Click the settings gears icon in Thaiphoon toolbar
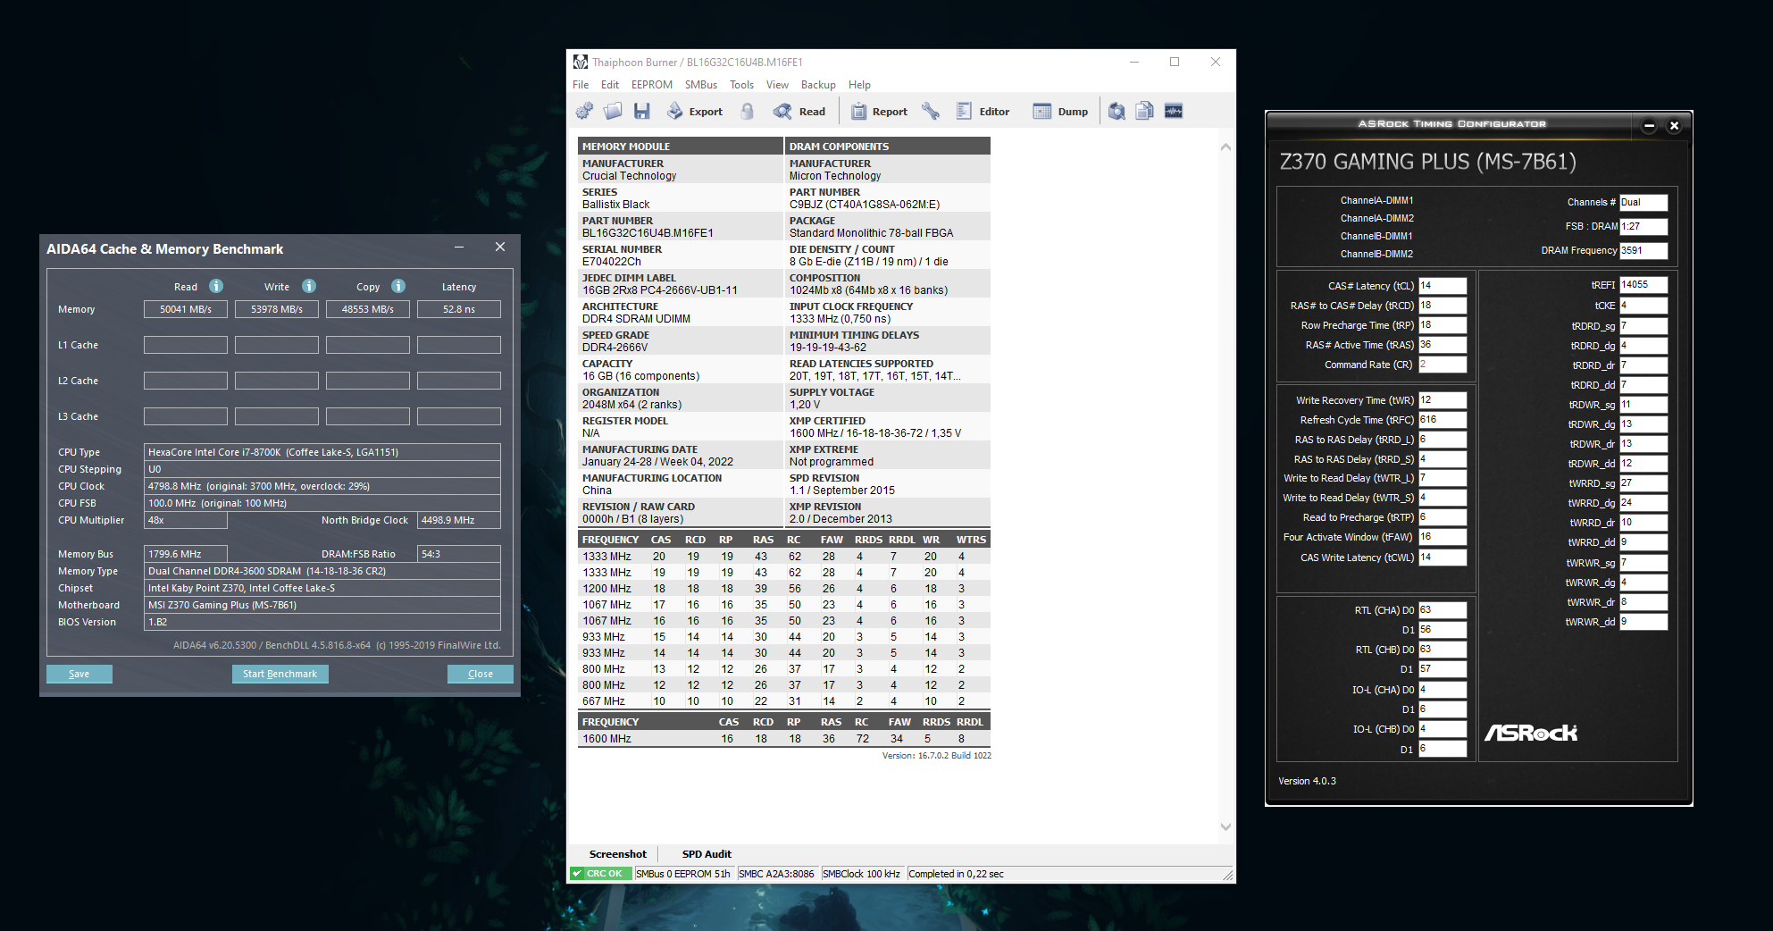1773x931 pixels. (x=584, y=111)
